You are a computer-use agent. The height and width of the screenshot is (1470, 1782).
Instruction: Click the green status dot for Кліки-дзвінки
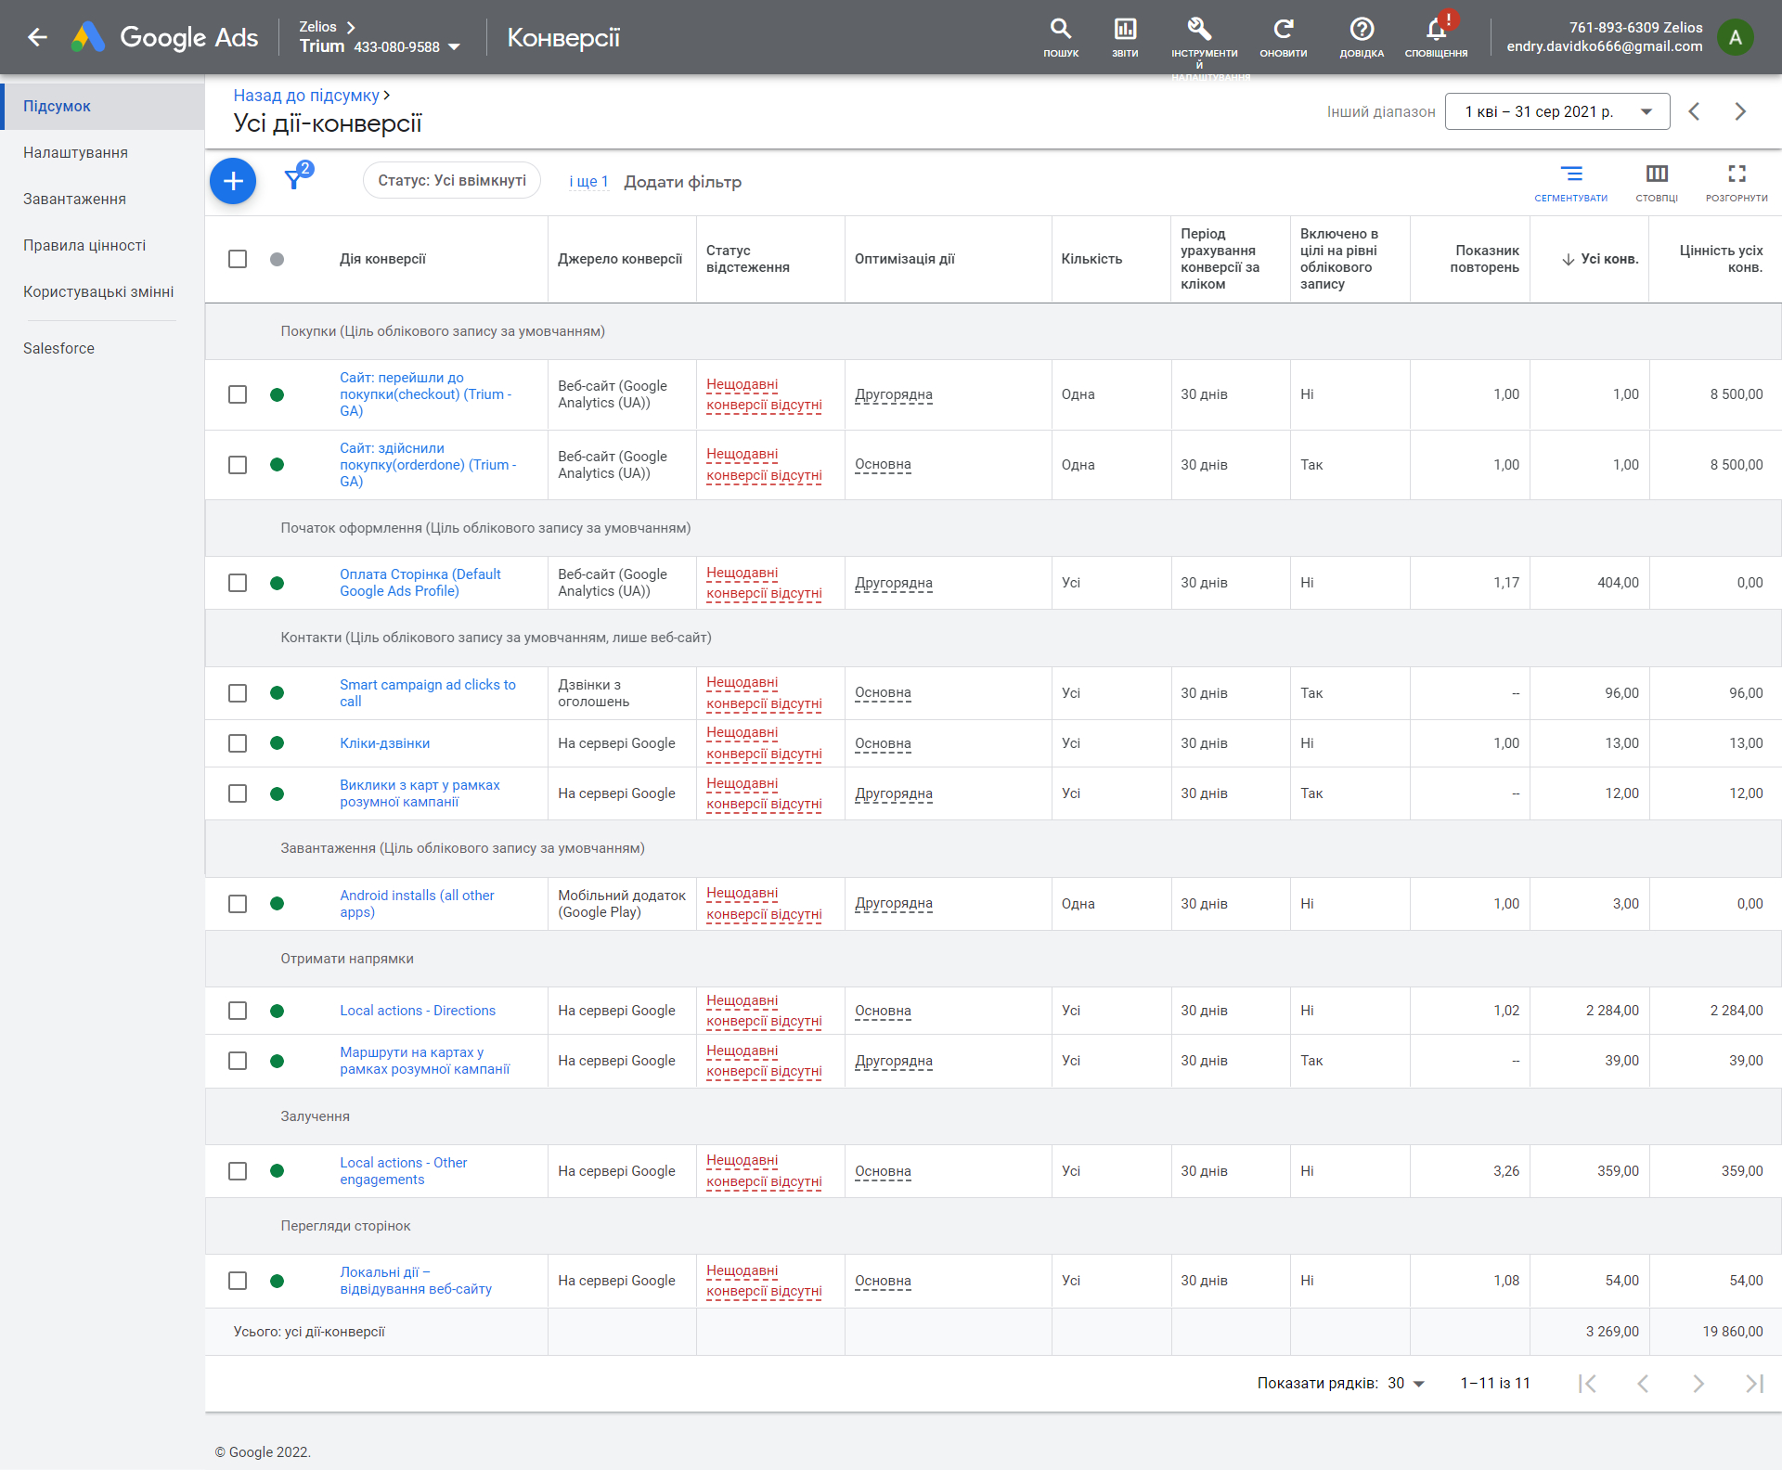pos(277,743)
